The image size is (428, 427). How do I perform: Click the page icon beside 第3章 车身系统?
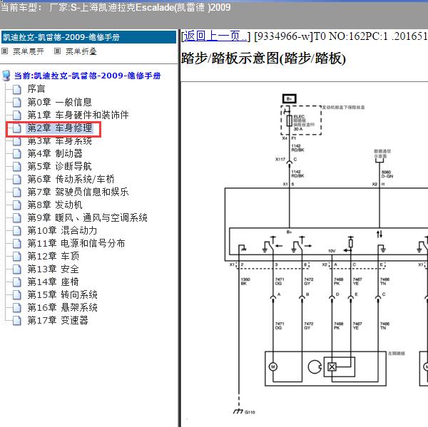tap(17, 141)
